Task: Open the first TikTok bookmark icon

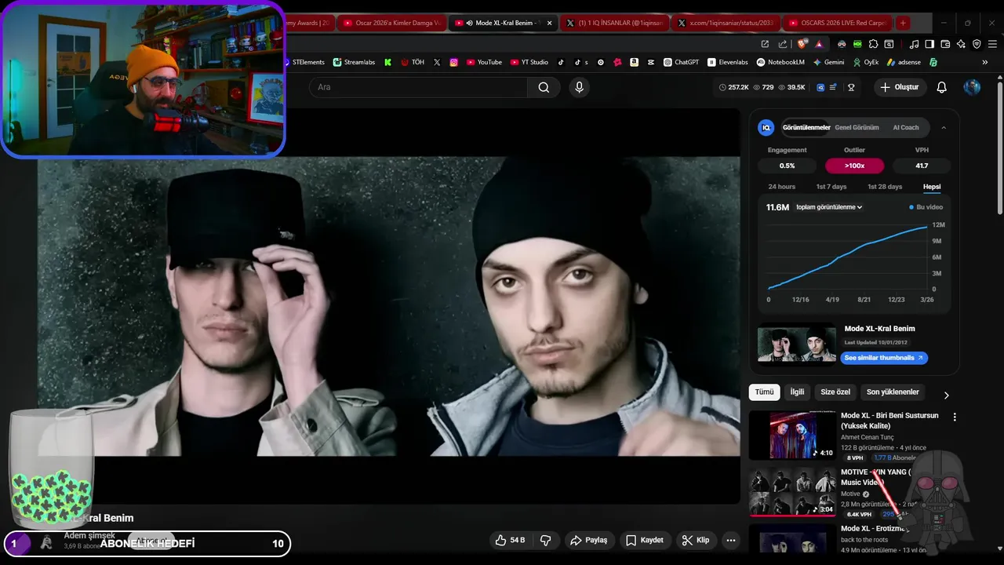Action: 561,62
